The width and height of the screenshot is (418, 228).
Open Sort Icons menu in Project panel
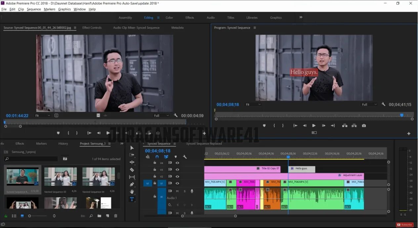point(55,216)
